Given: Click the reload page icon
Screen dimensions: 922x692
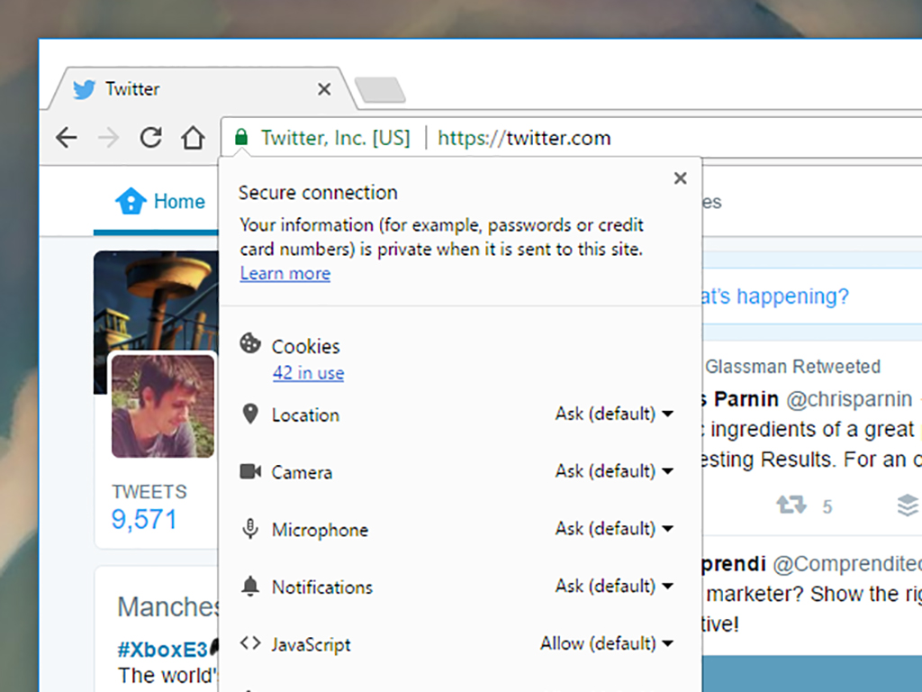Looking at the screenshot, I should [x=150, y=138].
